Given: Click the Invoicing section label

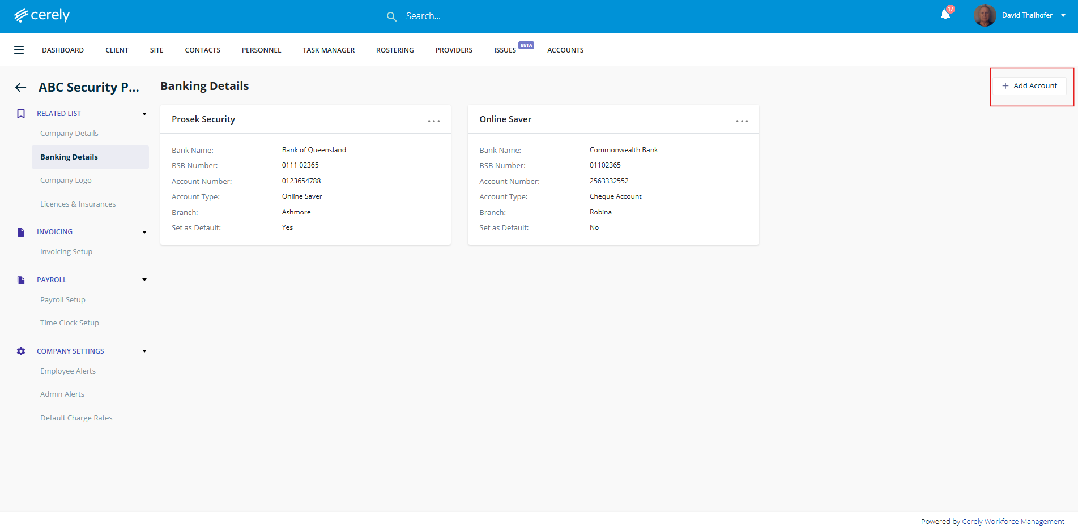Looking at the screenshot, I should click(54, 232).
